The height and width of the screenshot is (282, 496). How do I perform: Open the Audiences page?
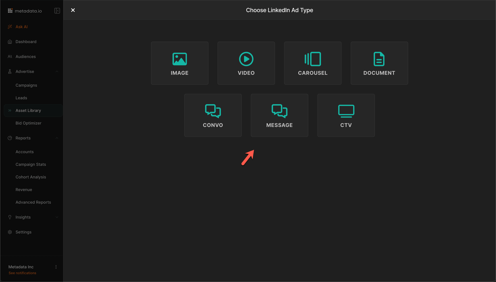point(26,57)
